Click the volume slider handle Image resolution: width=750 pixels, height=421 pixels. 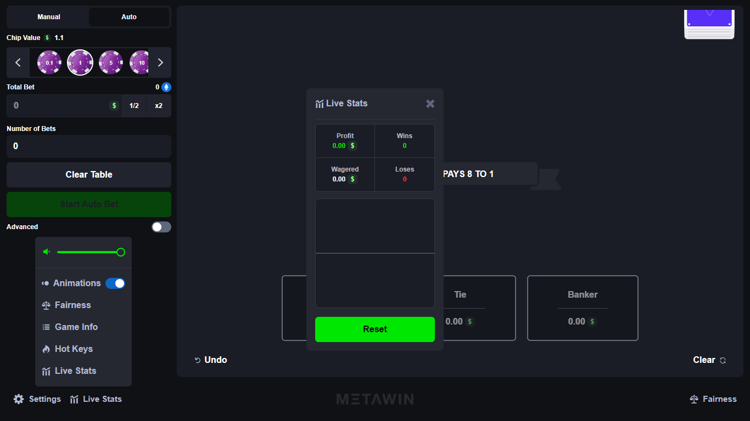tap(121, 252)
